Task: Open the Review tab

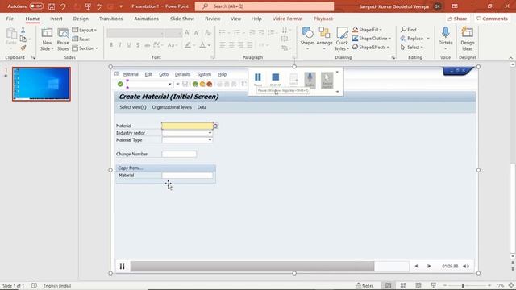Action: 213,19
